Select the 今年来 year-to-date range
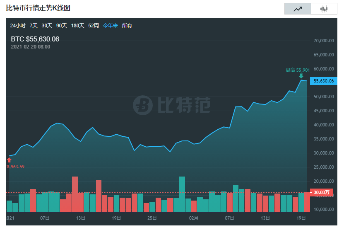This screenshot has height=230, width=344. [x=110, y=26]
